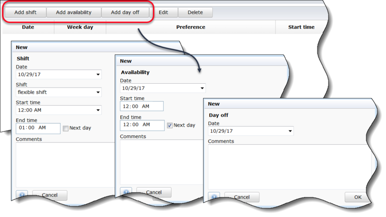Cancel the Availability dialog
Screen dimensions: 386x217
pos(154,192)
